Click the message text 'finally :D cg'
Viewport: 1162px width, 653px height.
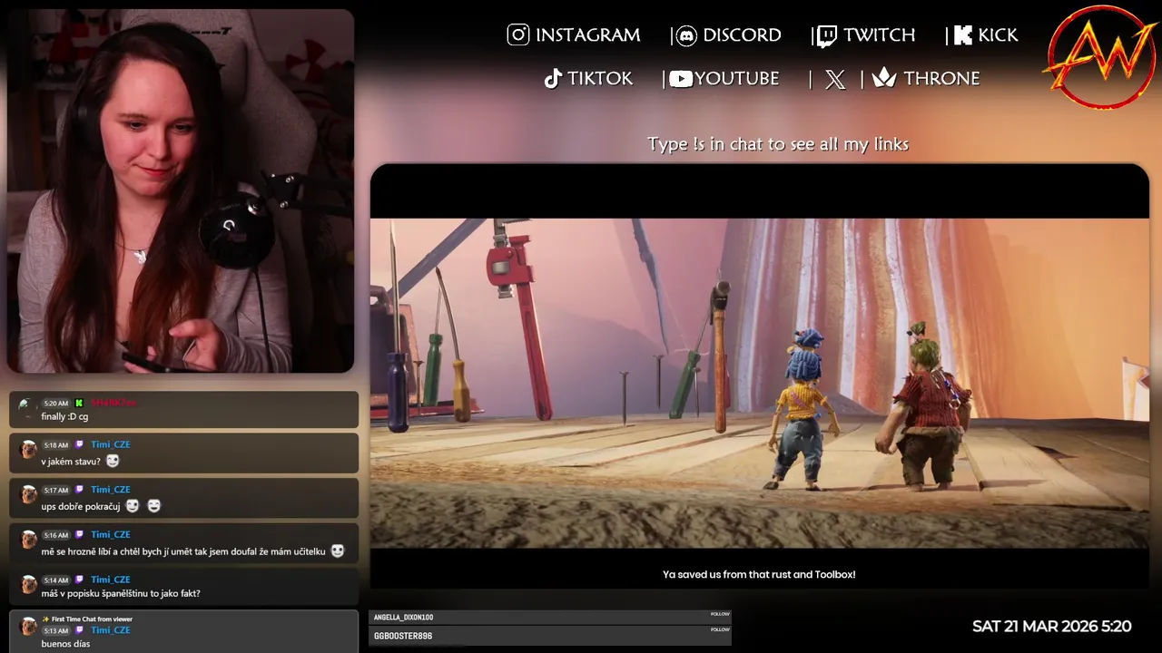64,417
